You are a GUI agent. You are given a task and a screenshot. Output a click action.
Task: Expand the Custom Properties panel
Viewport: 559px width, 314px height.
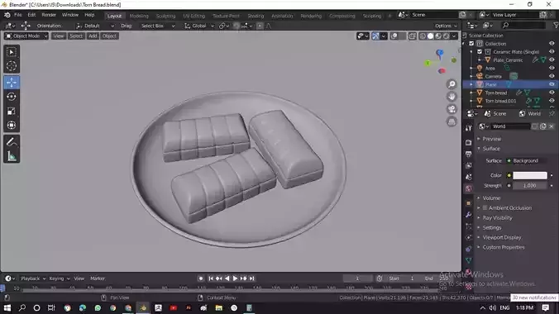[x=504, y=247]
